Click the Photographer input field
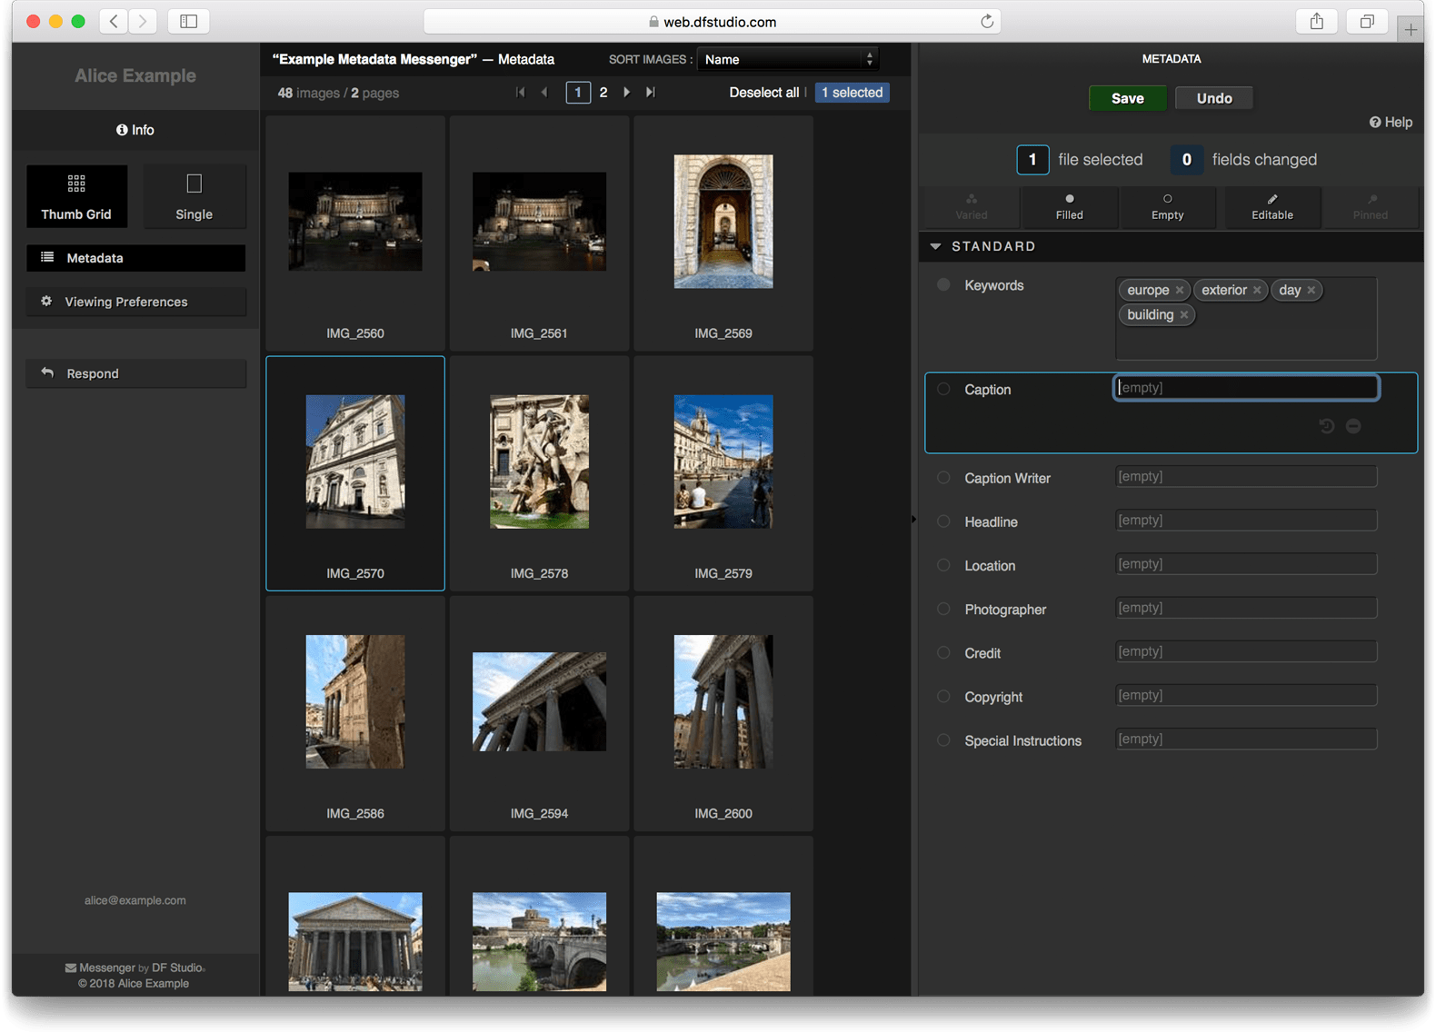Viewport: 1436px width, 1032px height. pyautogui.click(x=1246, y=608)
